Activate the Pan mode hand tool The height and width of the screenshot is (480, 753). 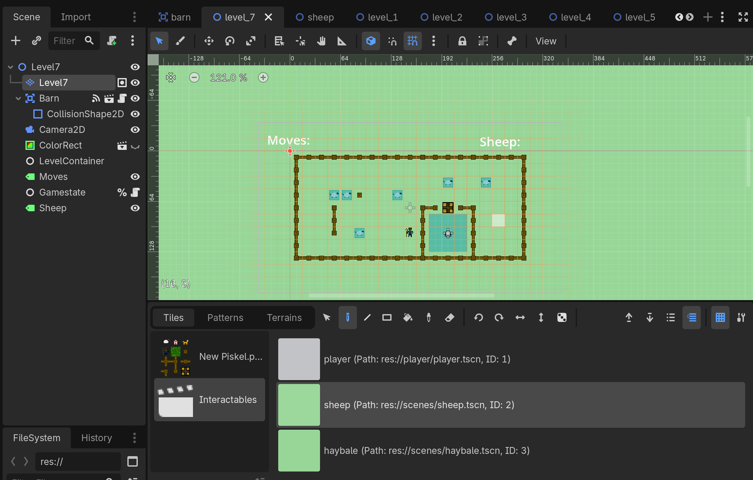[x=321, y=41]
